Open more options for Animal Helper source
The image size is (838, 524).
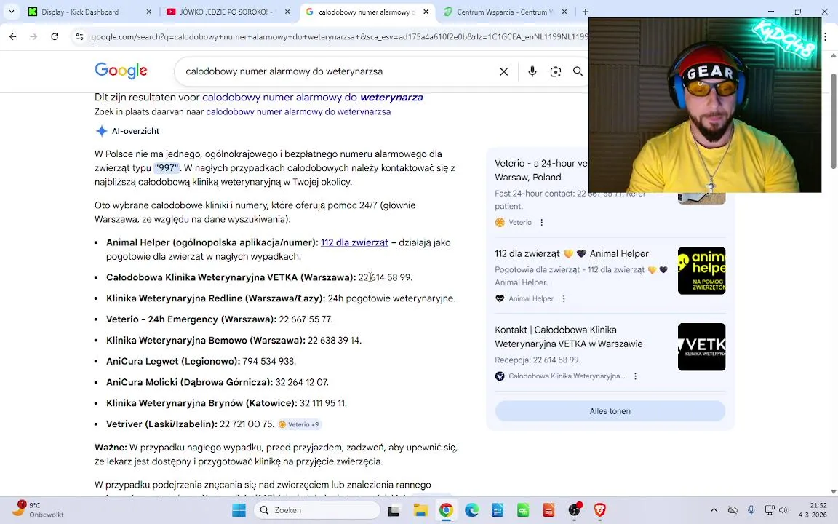click(563, 299)
